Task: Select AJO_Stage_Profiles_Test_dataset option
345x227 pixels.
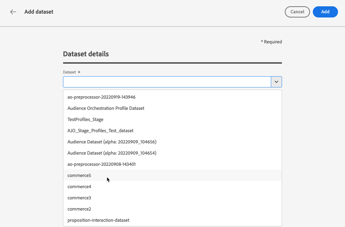Action: 100,130
